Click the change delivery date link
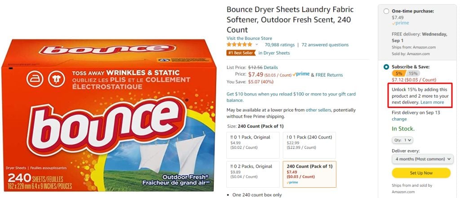 click(399, 119)
